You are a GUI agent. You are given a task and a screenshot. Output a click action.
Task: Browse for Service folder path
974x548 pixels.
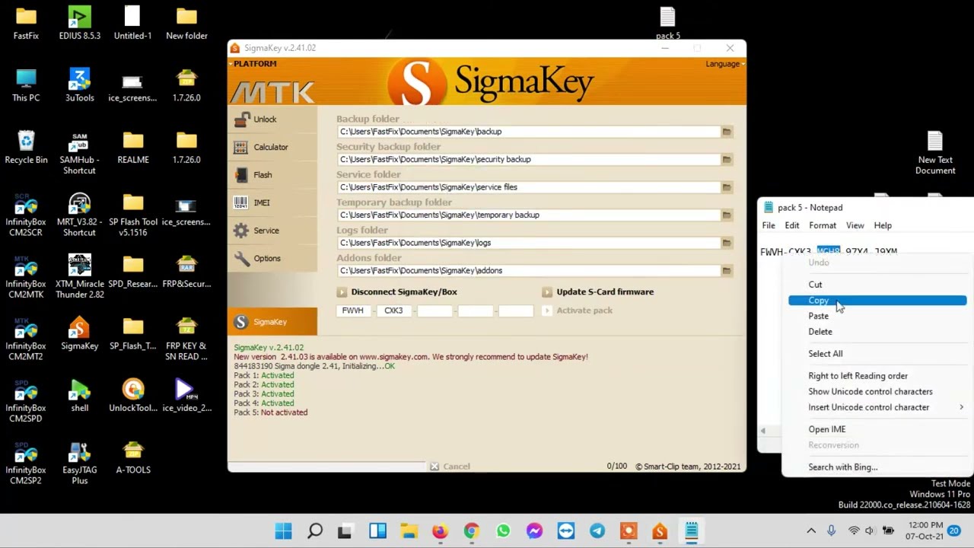coord(727,187)
